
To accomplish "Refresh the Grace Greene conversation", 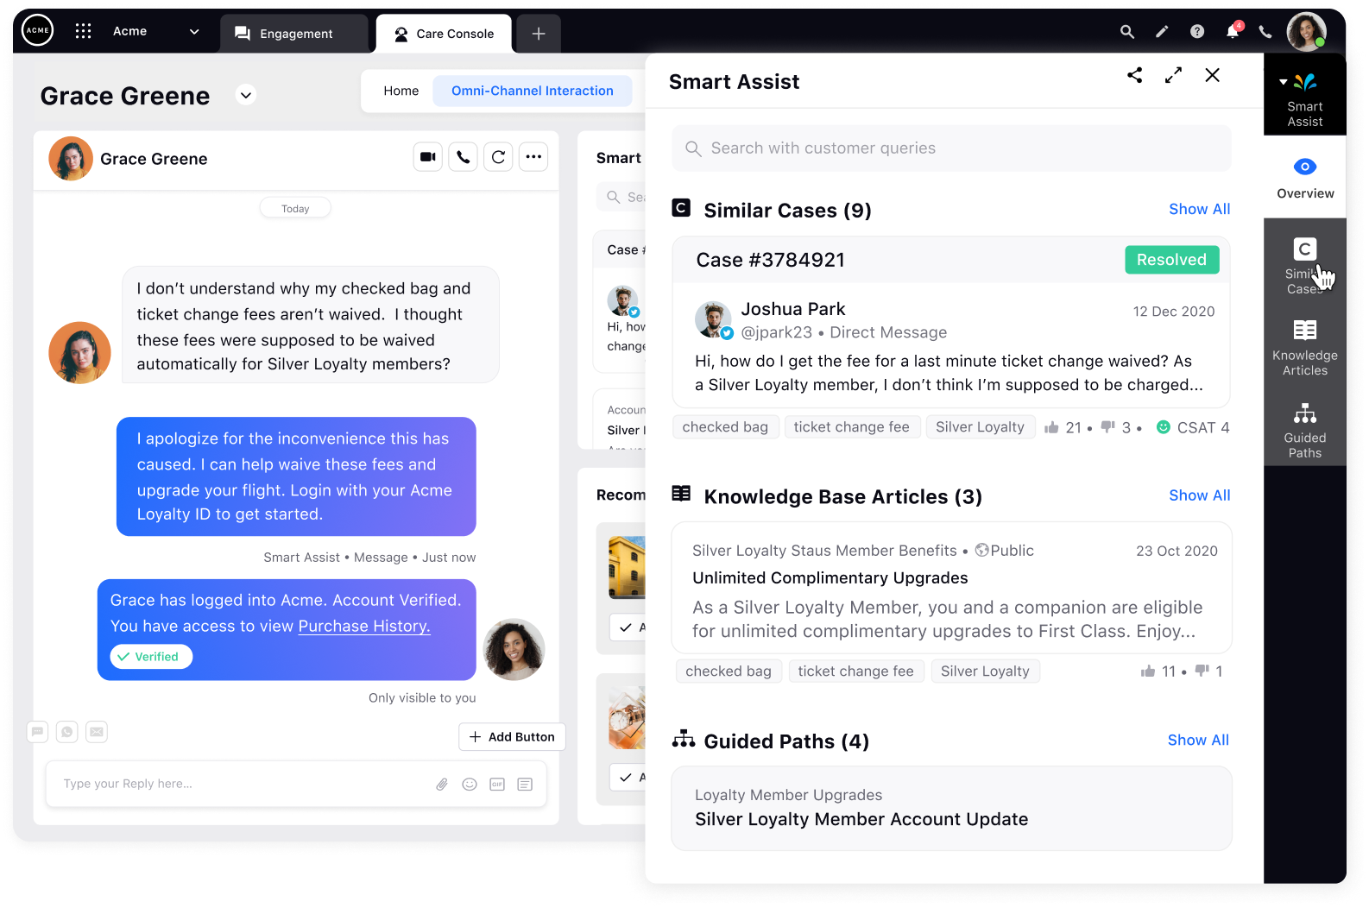I will pyautogui.click(x=499, y=157).
